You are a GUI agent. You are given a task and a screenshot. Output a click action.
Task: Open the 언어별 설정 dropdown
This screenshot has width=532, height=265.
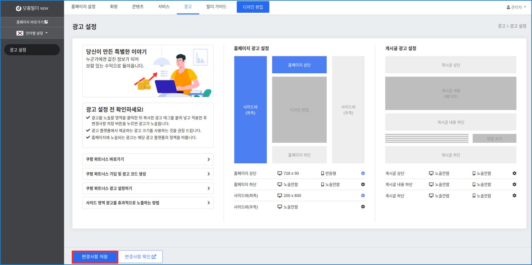tap(32, 33)
